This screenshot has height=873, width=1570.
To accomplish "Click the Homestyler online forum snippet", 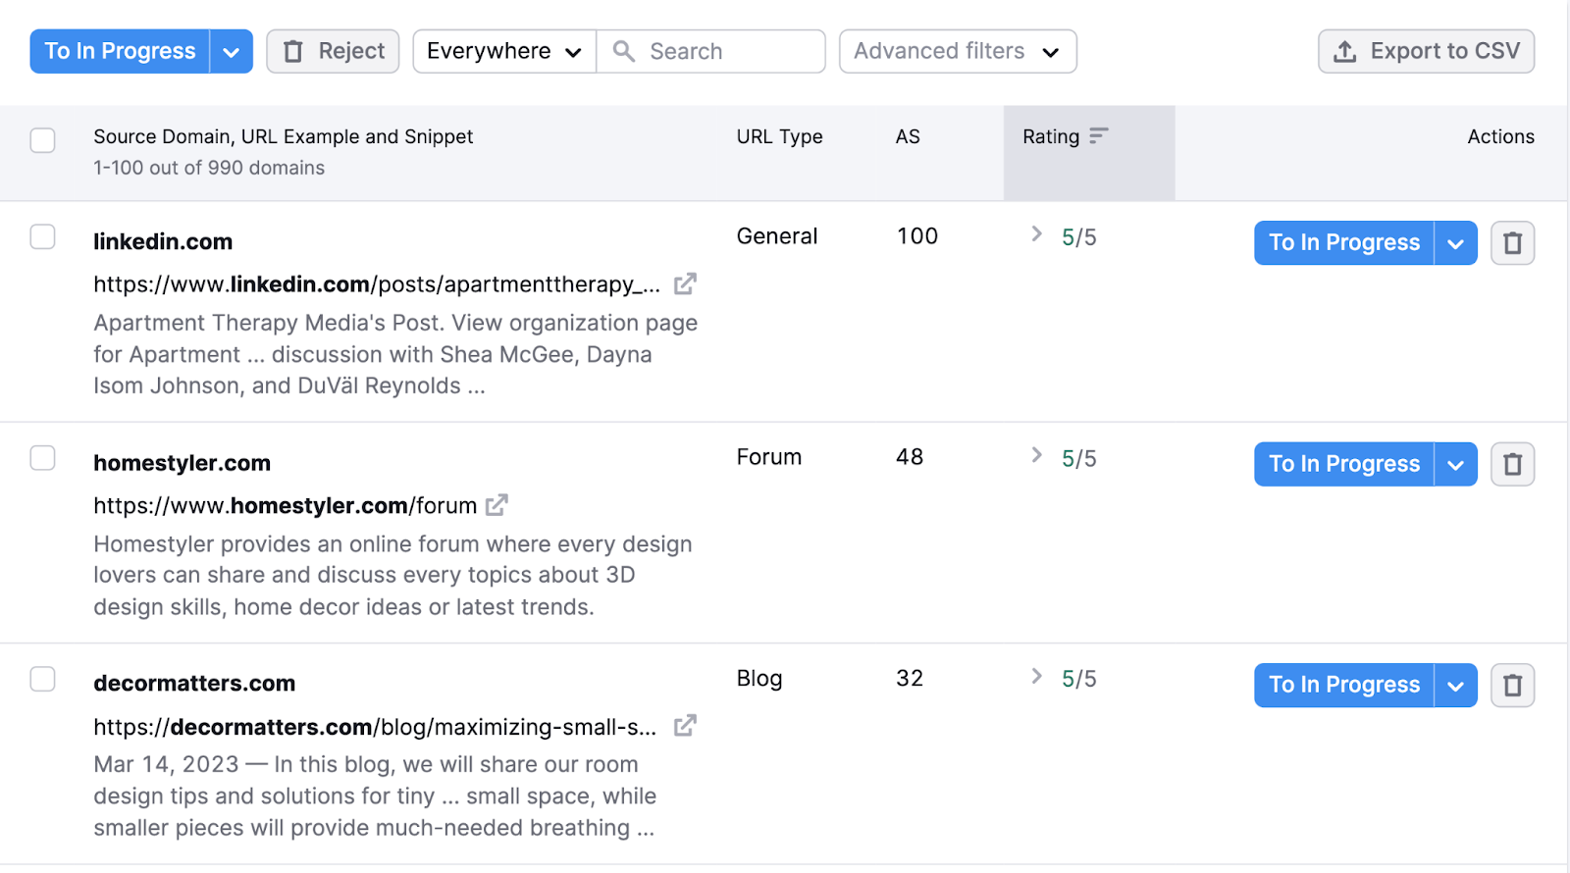I will [x=392, y=576].
